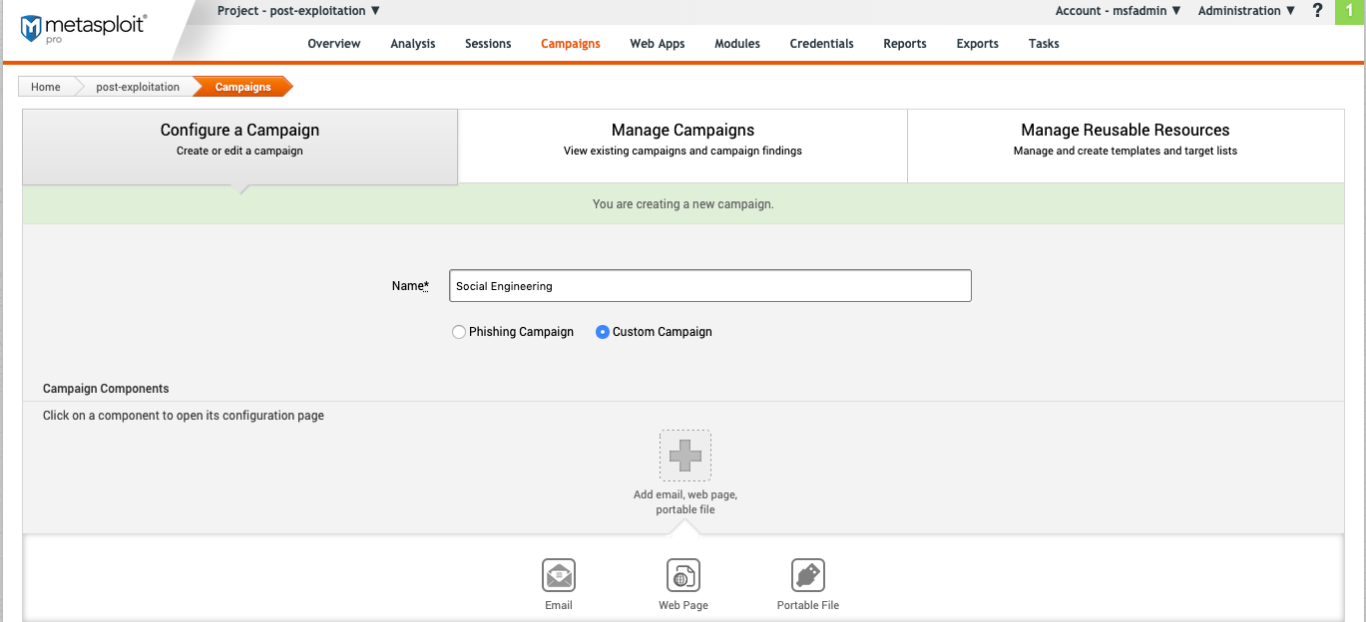Open help via the question mark icon
The image size is (1366, 622).
[x=1318, y=11]
